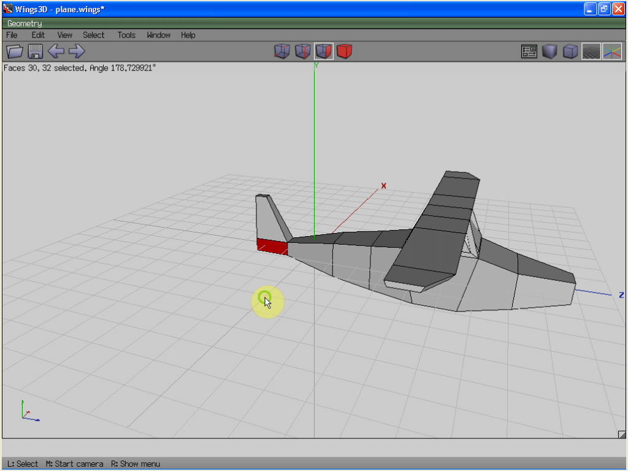
Task: Open the File menu
Action: [12, 35]
